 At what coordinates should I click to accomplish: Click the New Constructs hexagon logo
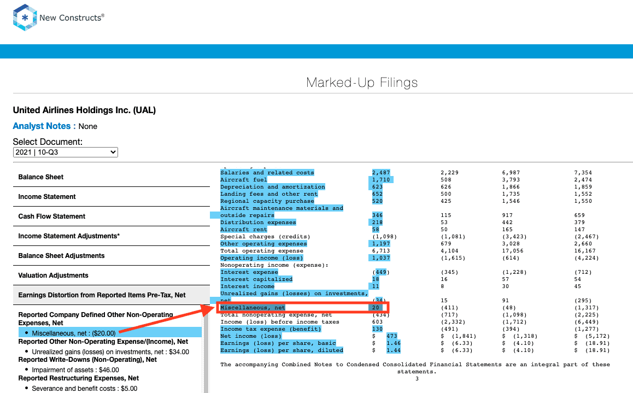pyautogui.click(x=25, y=17)
